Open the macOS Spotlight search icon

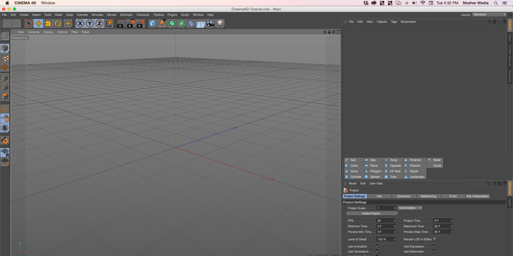(496, 3)
